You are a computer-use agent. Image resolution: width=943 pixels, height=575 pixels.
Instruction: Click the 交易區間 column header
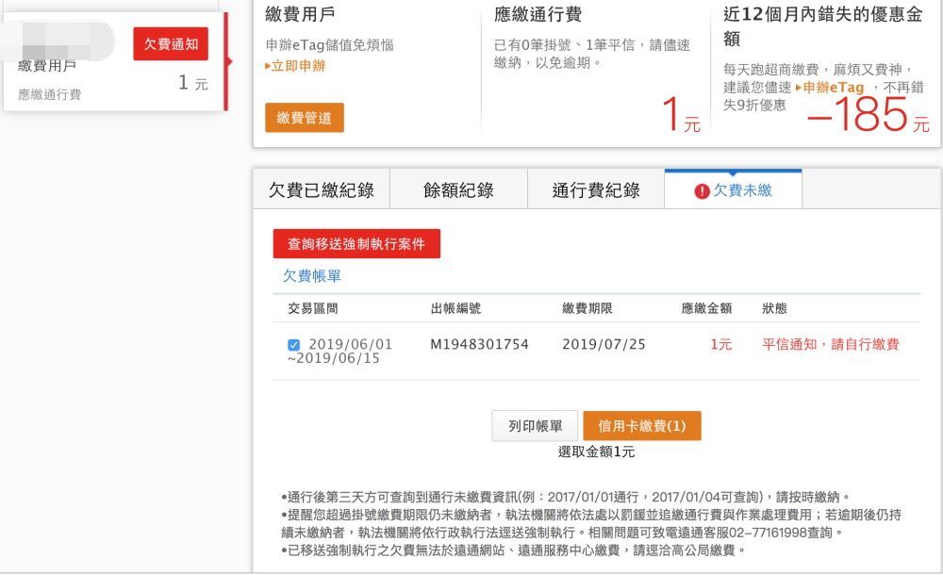pos(313,308)
